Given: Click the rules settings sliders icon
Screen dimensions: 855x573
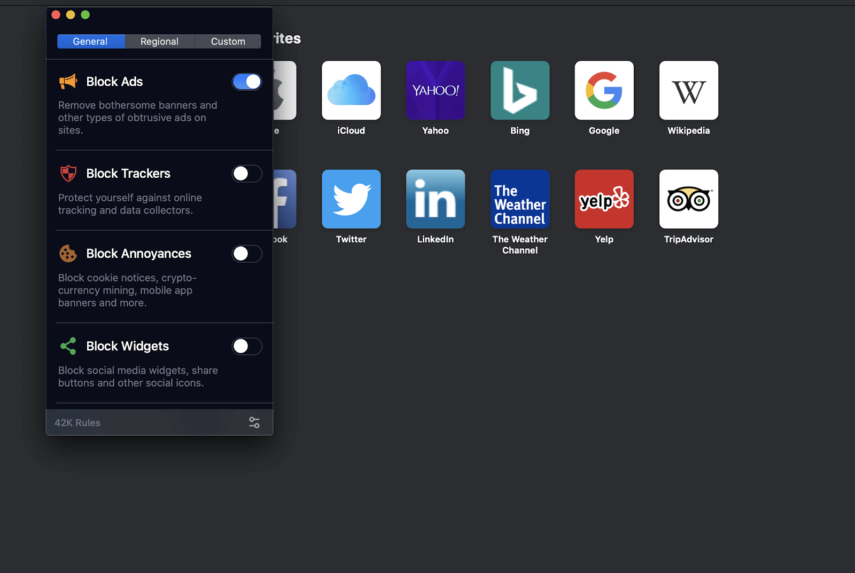Looking at the screenshot, I should 254,422.
